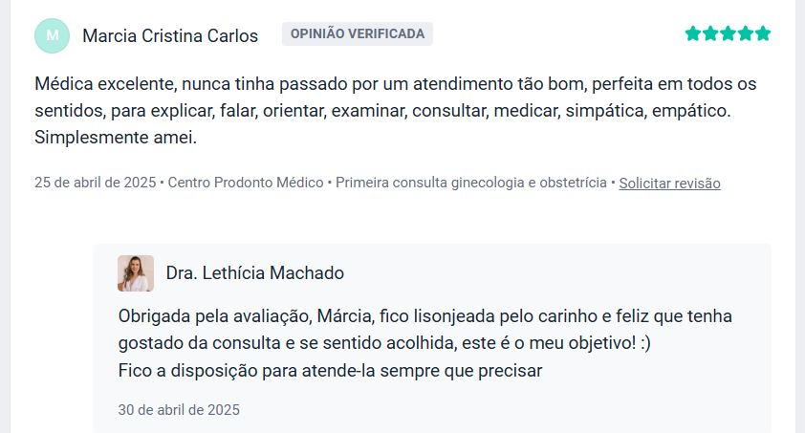Click the doctor name Dra. Lethícia Machado
The width and height of the screenshot is (805, 433).
tap(255, 273)
